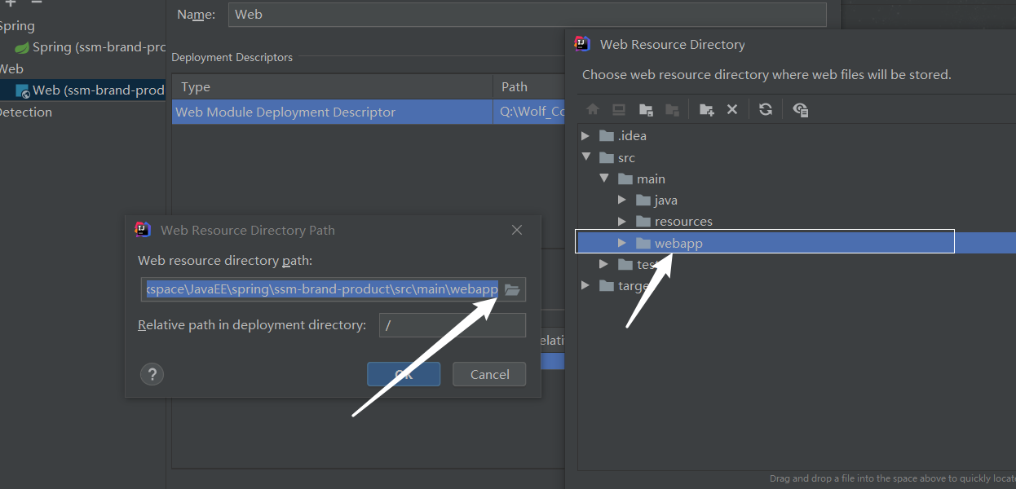The width and height of the screenshot is (1016, 489).
Task: Click the Desktop directory toolbar icon
Action: tap(619, 109)
